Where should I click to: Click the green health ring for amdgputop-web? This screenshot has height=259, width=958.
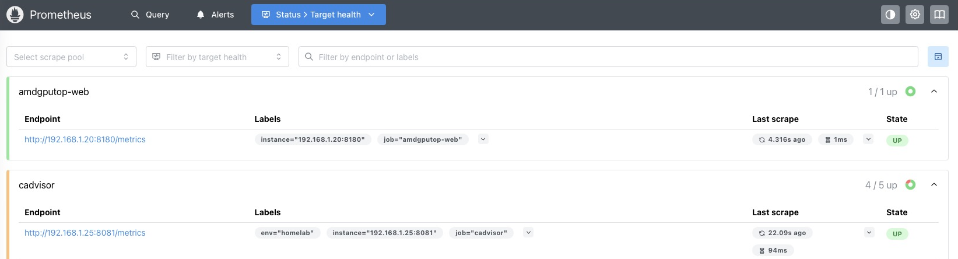910,92
